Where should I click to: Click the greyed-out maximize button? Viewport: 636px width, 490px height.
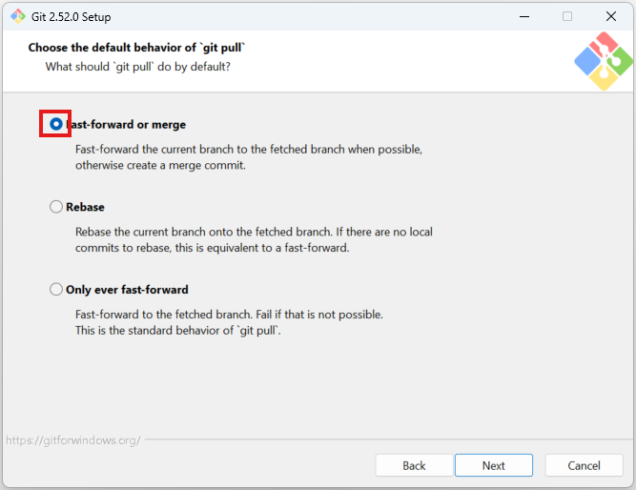click(567, 15)
